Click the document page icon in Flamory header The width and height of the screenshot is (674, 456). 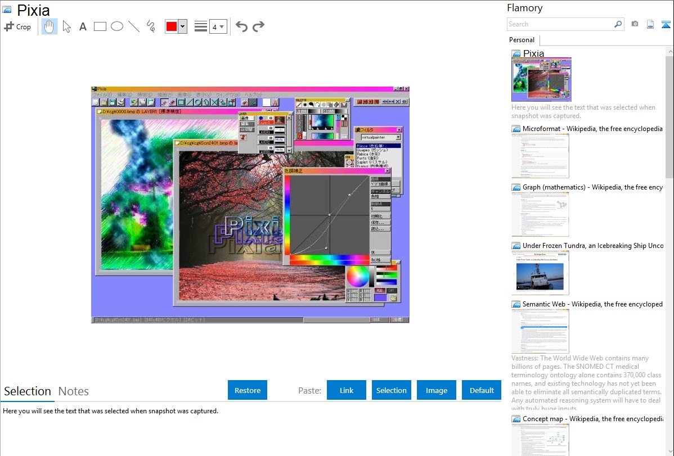pyautogui.click(x=650, y=24)
